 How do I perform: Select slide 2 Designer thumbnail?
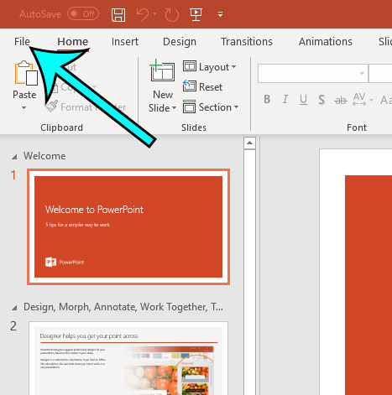pyautogui.click(x=128, y=358)
